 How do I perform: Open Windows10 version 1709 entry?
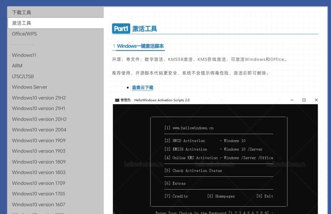click(x=56, y=183)
